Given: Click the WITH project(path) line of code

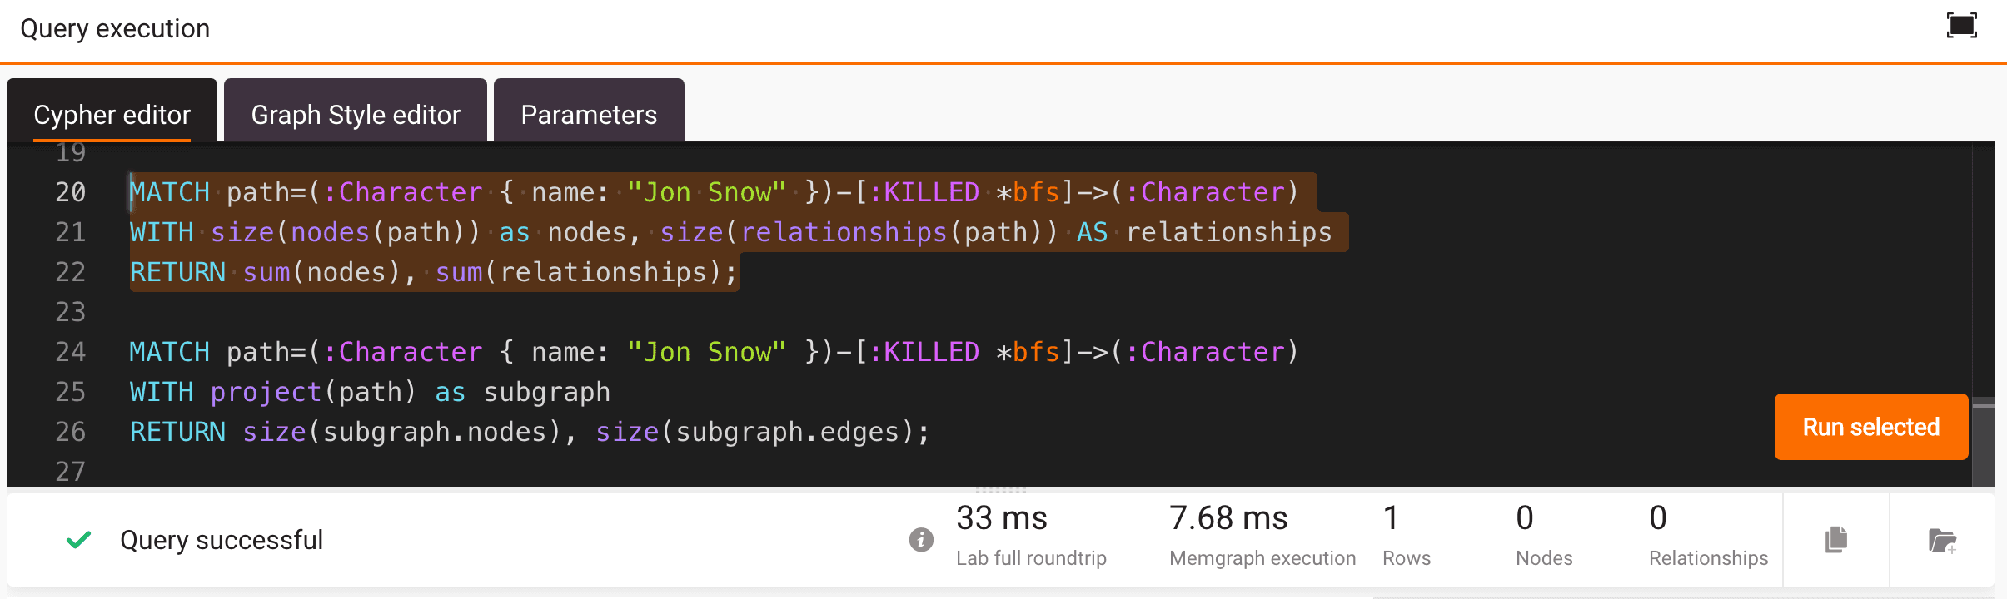Looking at the screenshot, I should (x=370, y=392).
